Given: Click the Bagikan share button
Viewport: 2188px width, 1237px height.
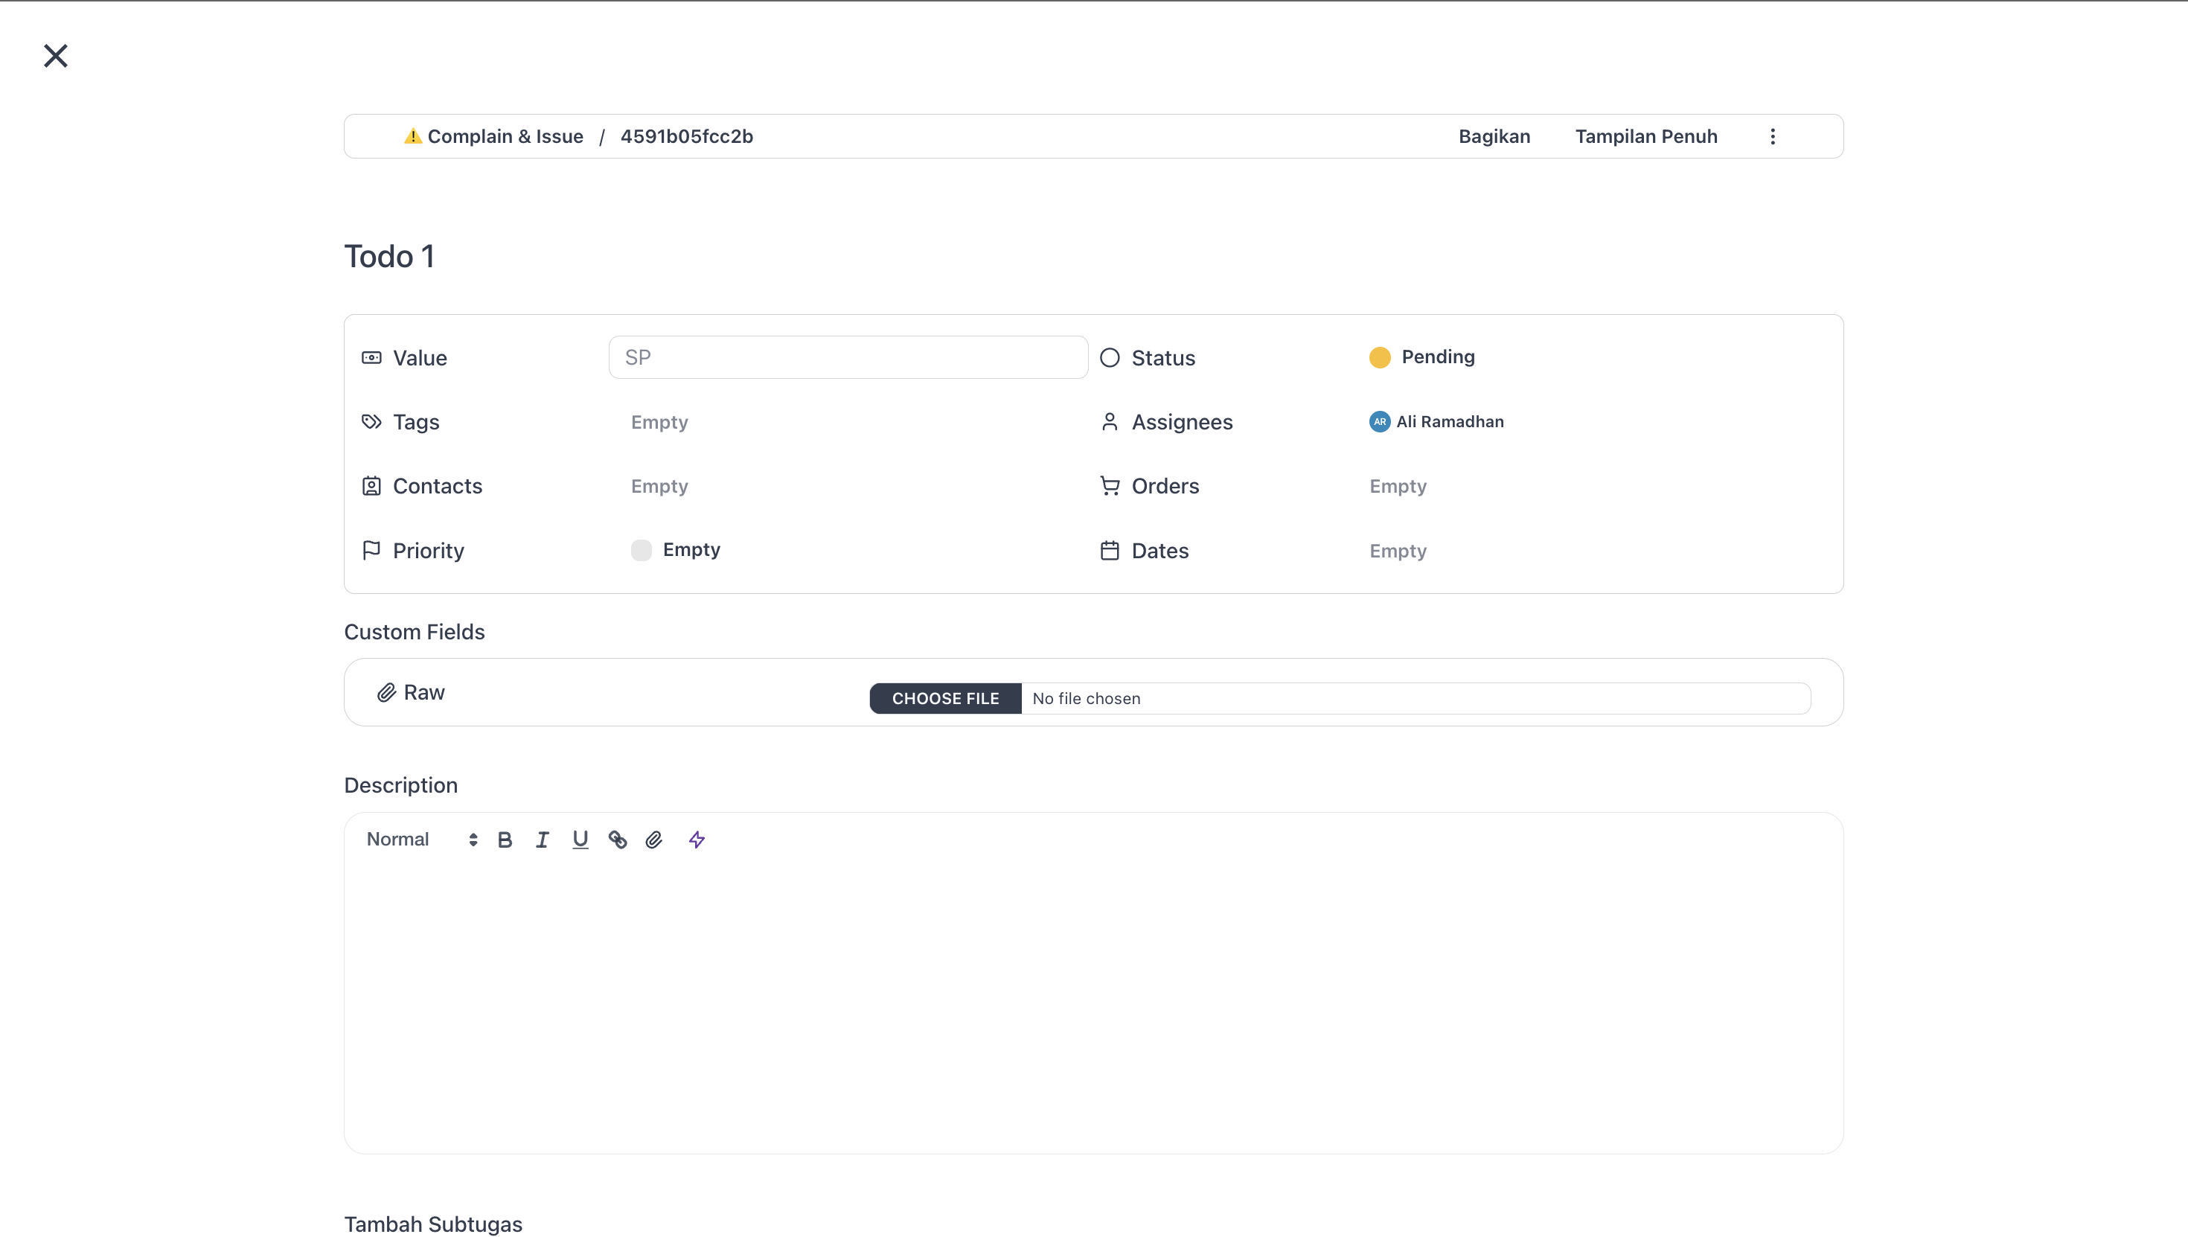Looking at the screenshot, I should coord(1494,137).
